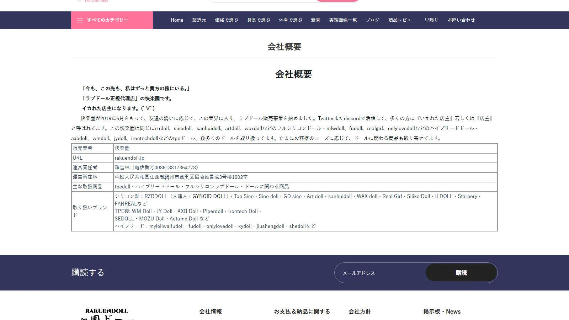Click the 「今も、この先も…」 slogan line

[x=135, y=89]
